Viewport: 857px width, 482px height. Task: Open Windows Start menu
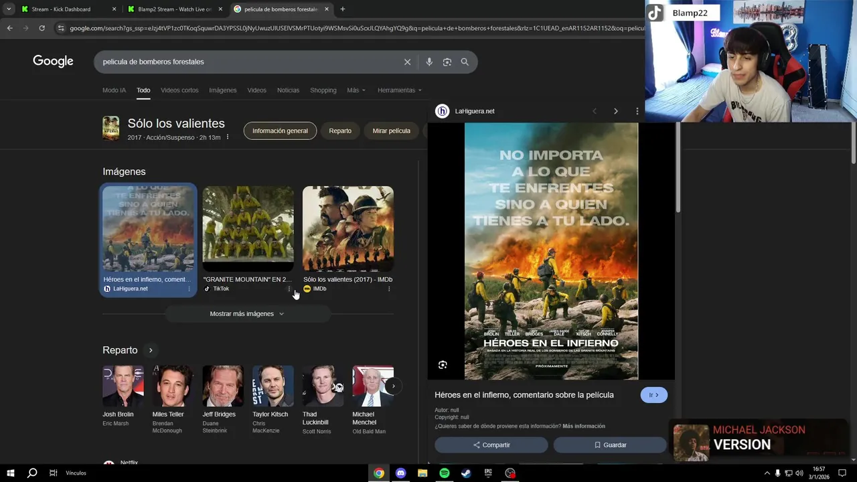pos(10,473)
